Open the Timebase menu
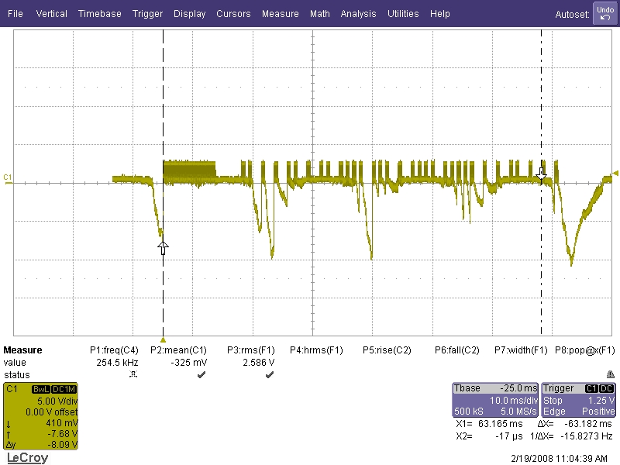The image size is (620, 465). pyautogui.click(x=99, y=14)
